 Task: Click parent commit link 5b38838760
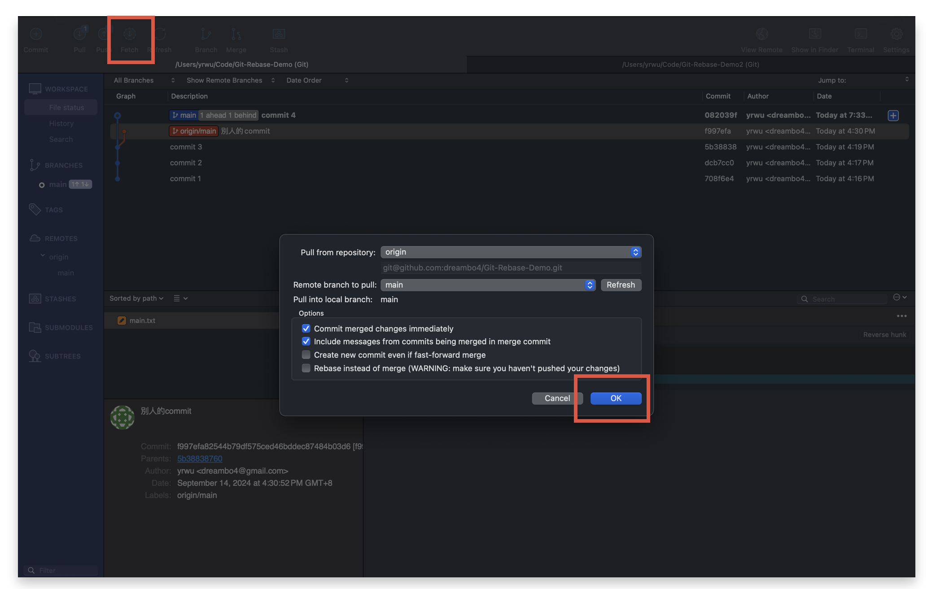coord(200,458)
